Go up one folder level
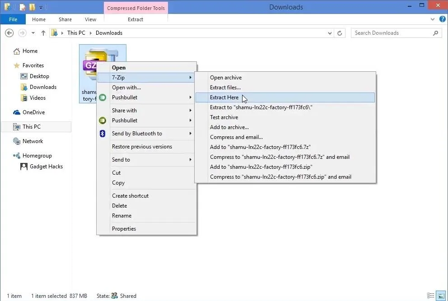 tap(43, 33)
